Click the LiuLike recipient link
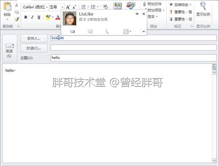219x166 pixels. tap(58, 38)
